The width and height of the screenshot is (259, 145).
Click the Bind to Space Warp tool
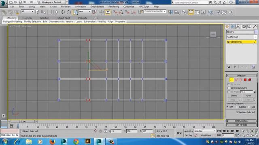17,12
